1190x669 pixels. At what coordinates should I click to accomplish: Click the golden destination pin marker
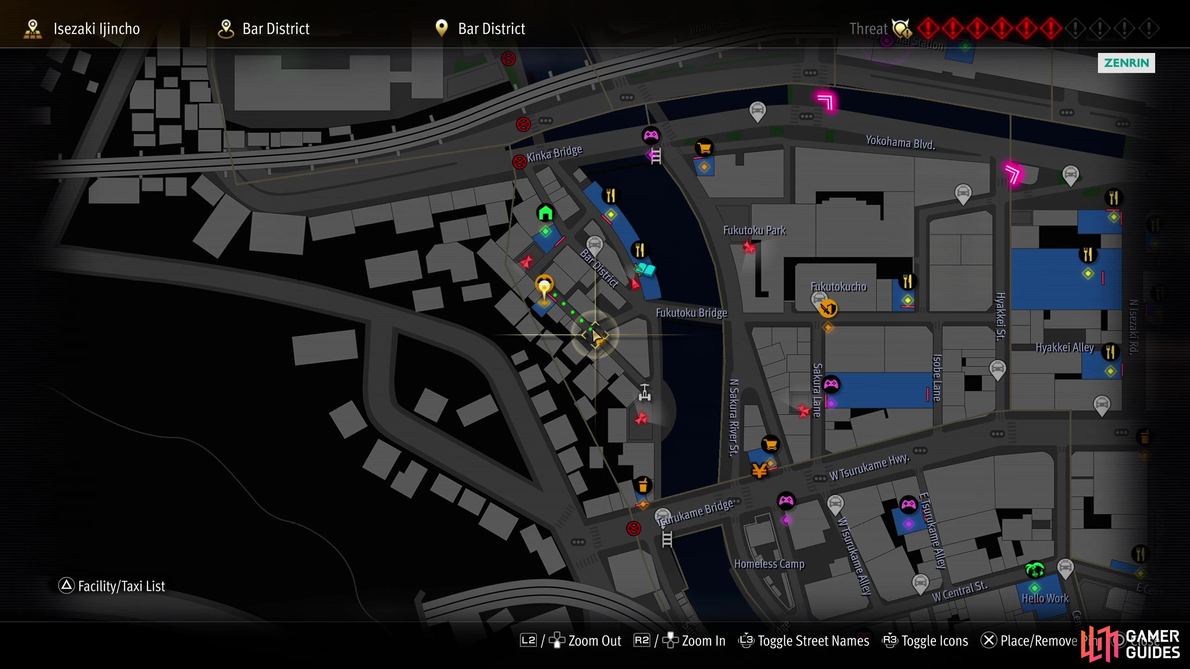[x=544, y=288]
